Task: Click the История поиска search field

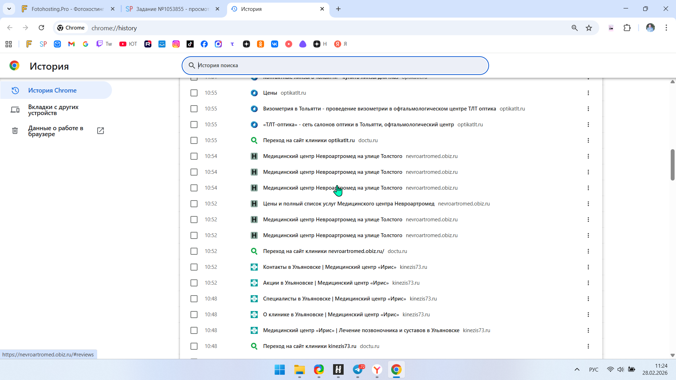Action: click(x=334, y=65)
